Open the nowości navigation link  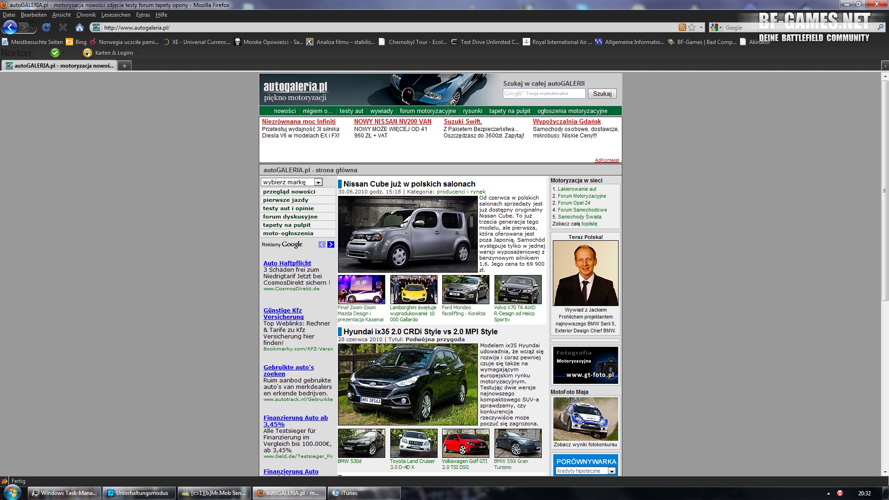click(x=285, y=111)
